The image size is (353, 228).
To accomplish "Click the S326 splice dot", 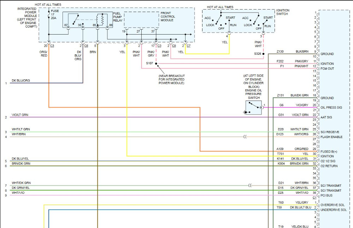I will (263, 54).
